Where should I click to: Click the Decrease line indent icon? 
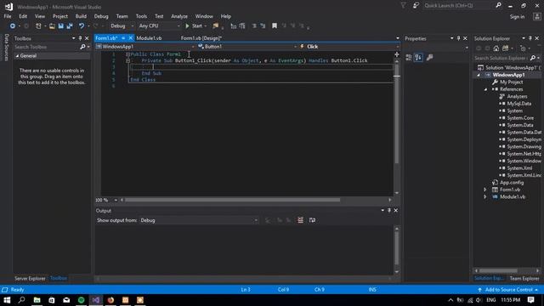click(x=254, y=26)
